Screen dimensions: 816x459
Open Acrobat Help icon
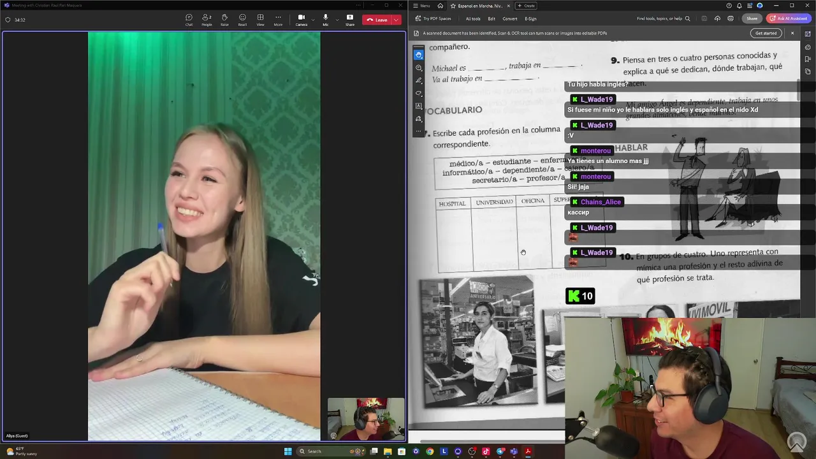click(x=729, y=6)
